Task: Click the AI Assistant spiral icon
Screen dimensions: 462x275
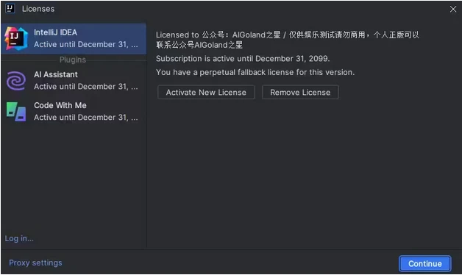Action: (16, 81)
